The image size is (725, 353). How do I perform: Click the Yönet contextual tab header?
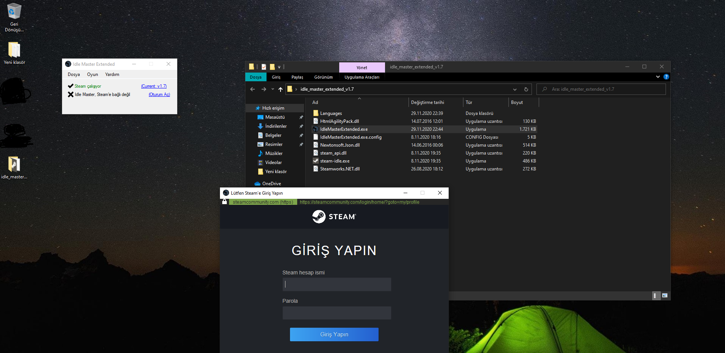click(x=362, y=68)
